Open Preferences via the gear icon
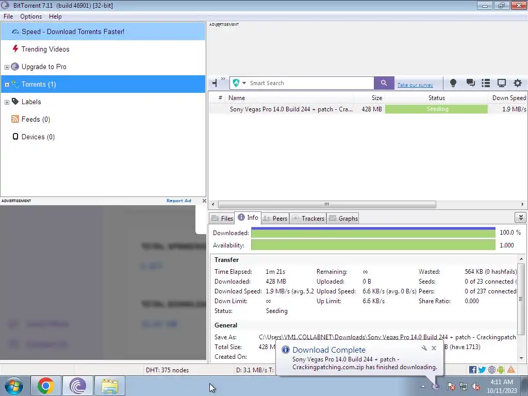The width and height of the screenshot is (528, 396). tap(518, 83)
